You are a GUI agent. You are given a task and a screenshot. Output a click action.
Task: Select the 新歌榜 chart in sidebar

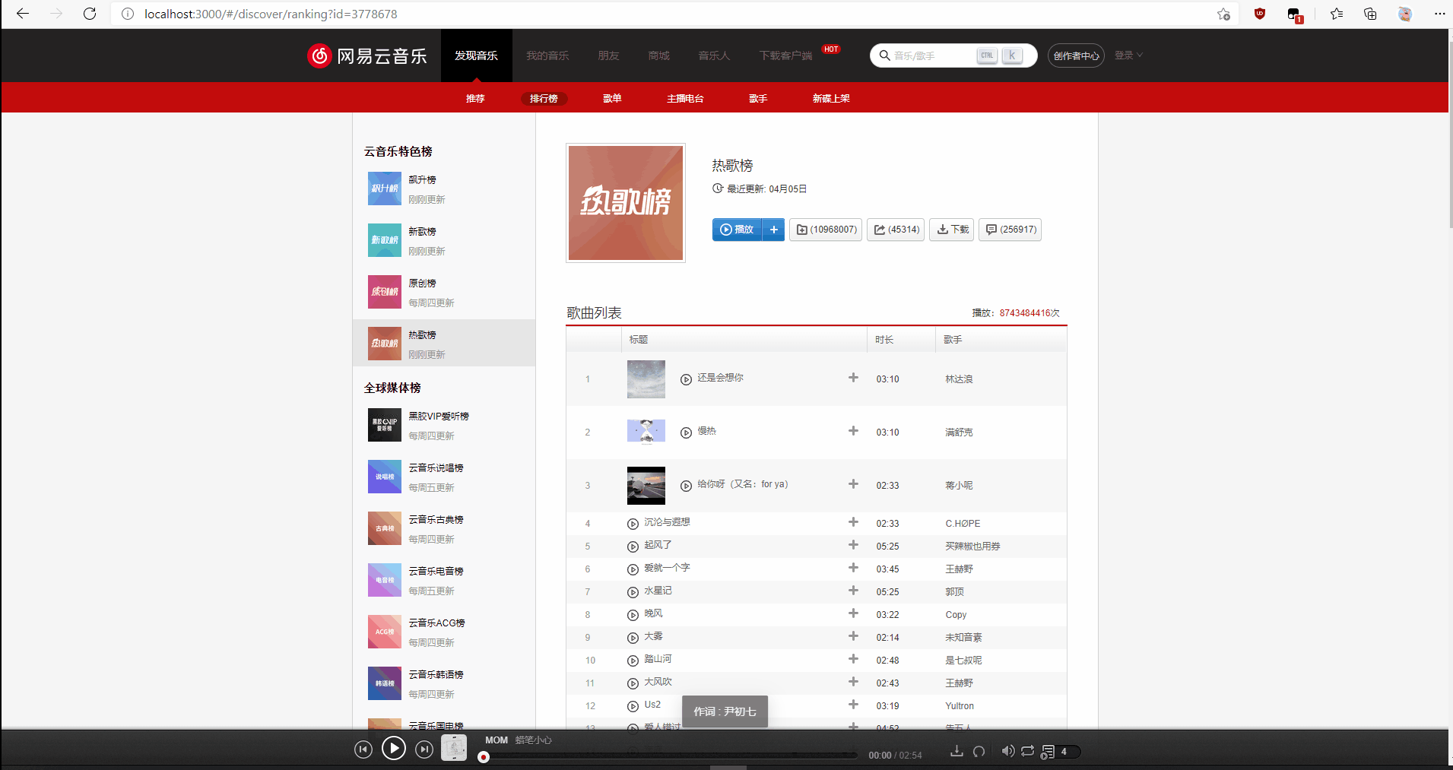click(x=444, y=240)
